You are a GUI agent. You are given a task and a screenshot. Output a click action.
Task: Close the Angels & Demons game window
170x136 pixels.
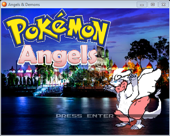(163, 5)
